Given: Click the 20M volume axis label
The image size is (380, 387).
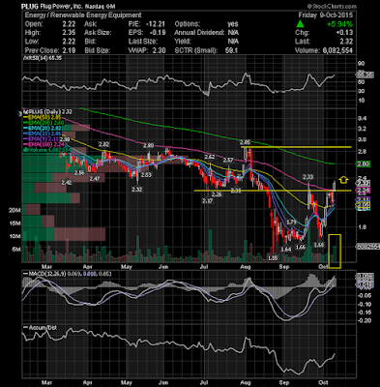Looking at the screenshot, I should pos(15,210).
